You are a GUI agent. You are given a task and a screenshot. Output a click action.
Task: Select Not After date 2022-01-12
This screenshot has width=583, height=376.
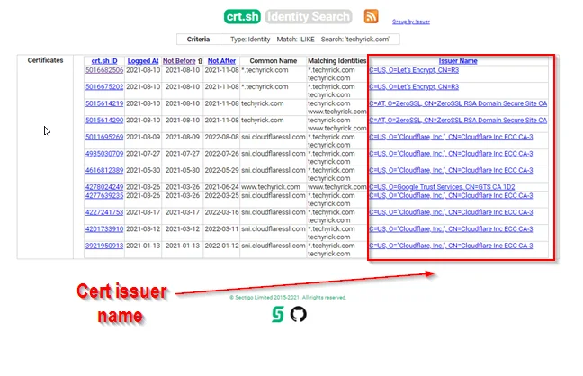[221, 246]
